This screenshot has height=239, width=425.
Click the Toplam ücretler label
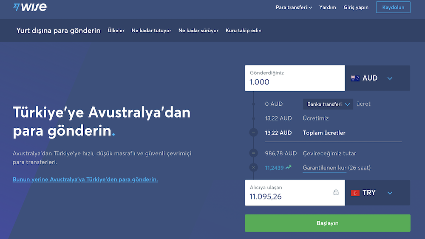click(324, 132)
